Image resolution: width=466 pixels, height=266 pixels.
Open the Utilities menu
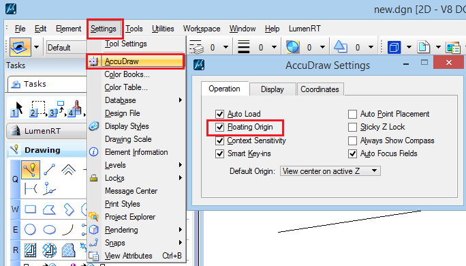pyautogui.click(x=163, y=29)
